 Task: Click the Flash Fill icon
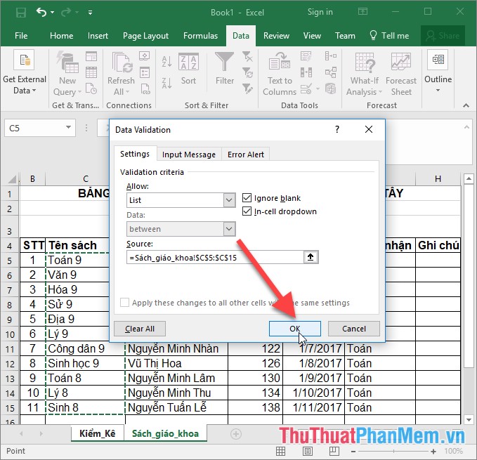(306, 57)
